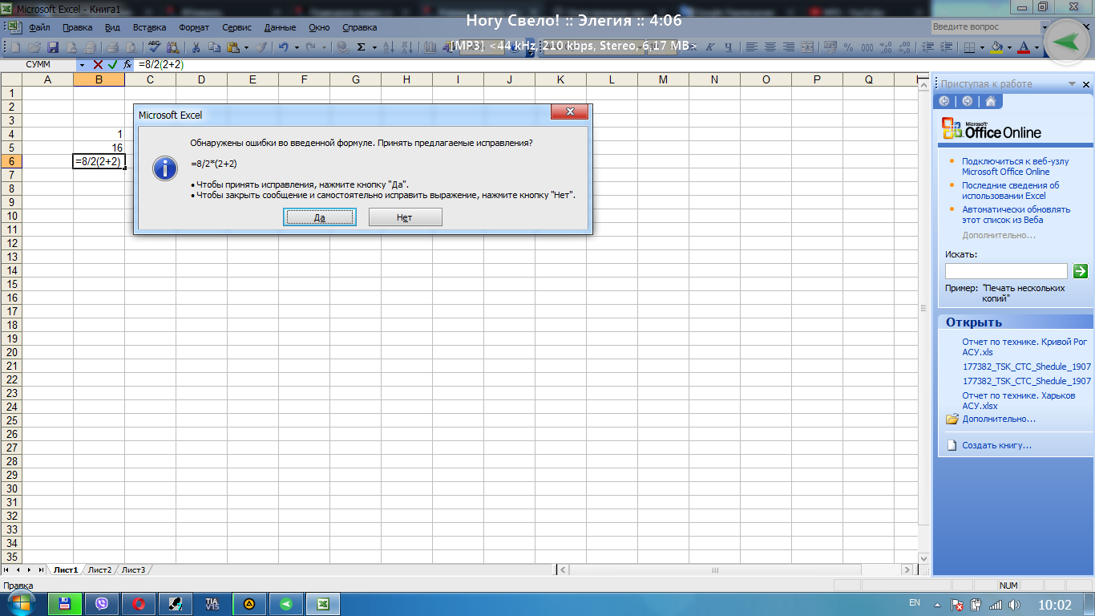Click the green Search arrow in the task pane
This screenshot has height=616, width=1095.
pyautogui.click(x=1081, y=271)
